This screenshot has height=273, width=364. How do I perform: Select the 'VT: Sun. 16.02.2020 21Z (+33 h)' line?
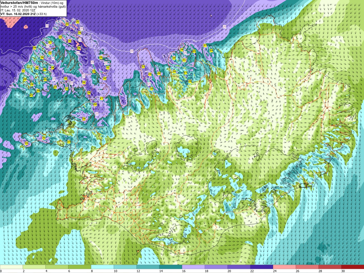pos(24,14)
